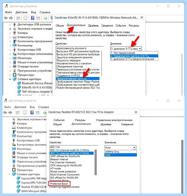Collapse Сетевые адаптеры node in top window
The image size is (187, 196).
(x=10, y=79)
